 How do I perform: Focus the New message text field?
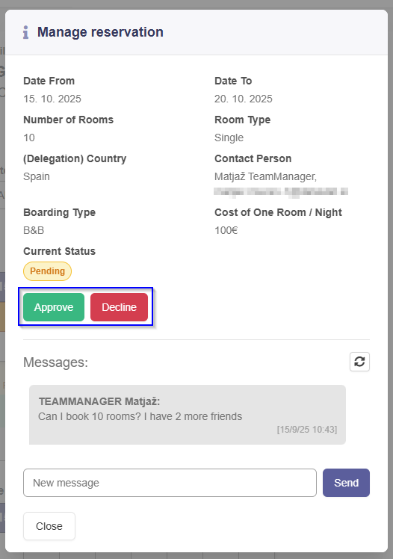(170, 483)
